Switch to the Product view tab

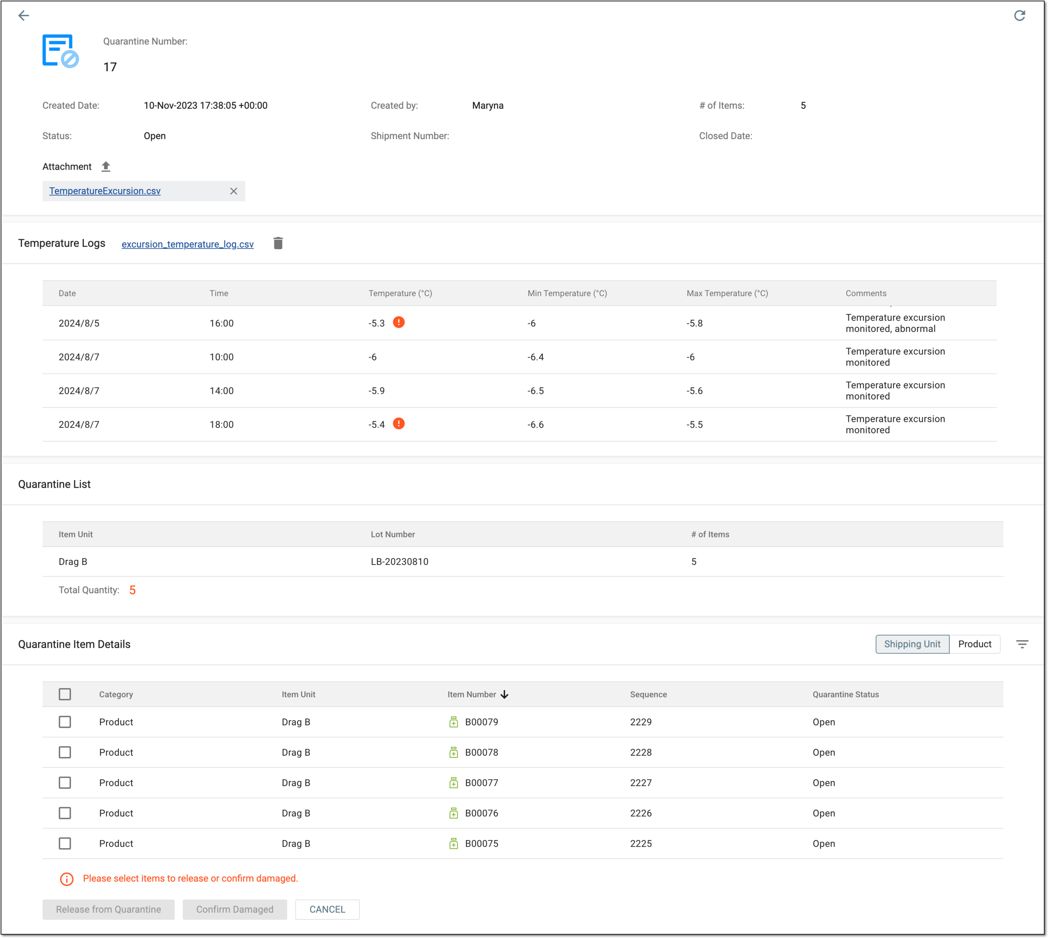pyautogui.click(x=974, y=644)
